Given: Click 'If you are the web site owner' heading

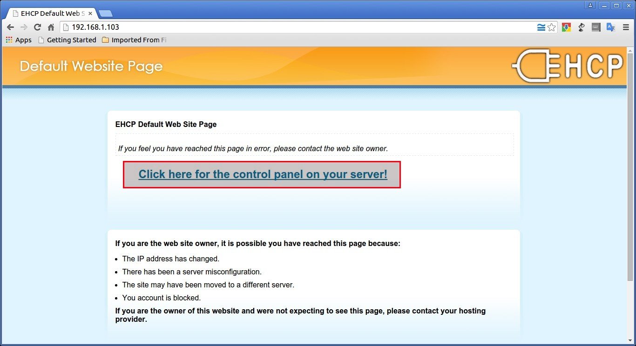Looking at the screenshot, I should click(x=257, y=243).
